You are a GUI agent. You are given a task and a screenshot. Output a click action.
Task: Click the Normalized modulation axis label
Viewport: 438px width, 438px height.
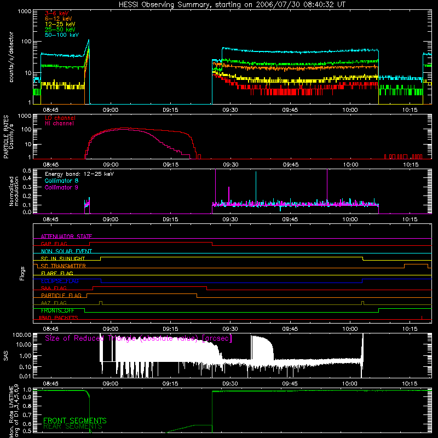tap(14, 191)
